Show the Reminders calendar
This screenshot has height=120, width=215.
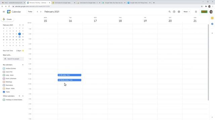4,85
